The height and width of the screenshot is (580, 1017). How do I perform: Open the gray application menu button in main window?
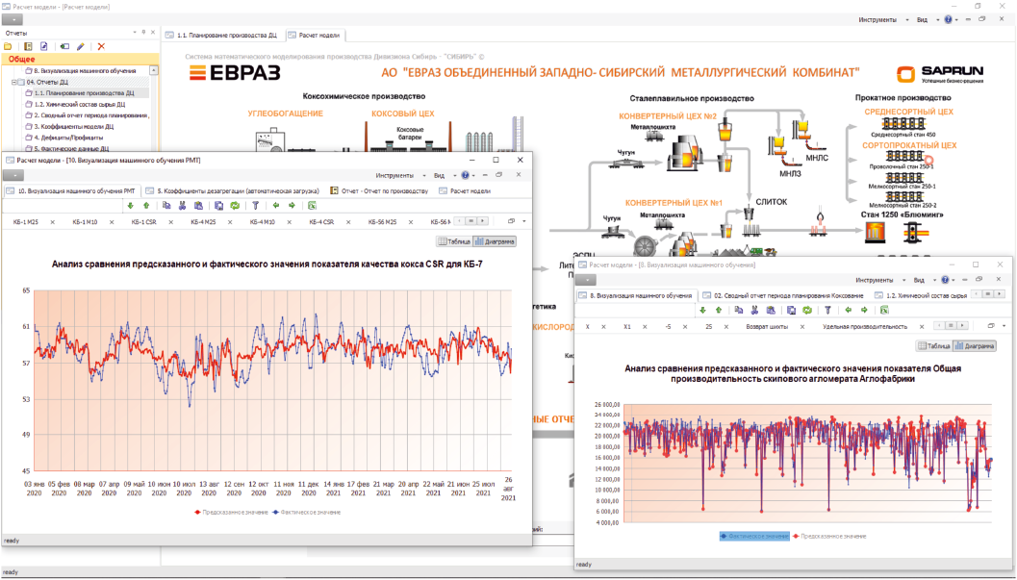(13, 20)
